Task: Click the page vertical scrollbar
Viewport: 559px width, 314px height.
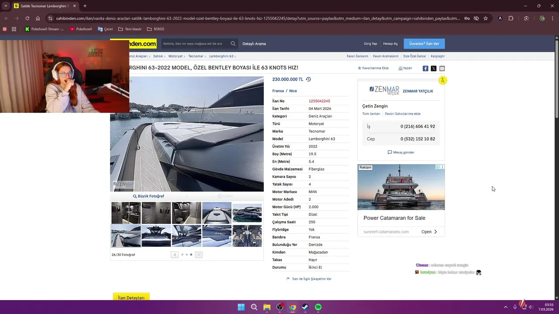Action: [556, 78]
